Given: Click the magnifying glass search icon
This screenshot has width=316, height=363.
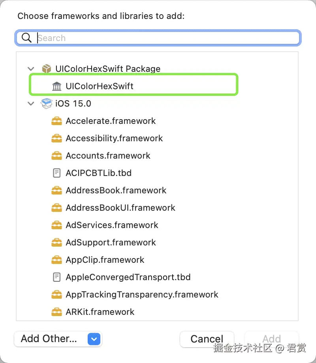Looking at the screenshot, I should pyautogui.click(x=26, y=38).
